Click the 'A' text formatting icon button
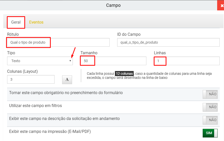Viewport: 224px width, 141px height. (67, 80)
